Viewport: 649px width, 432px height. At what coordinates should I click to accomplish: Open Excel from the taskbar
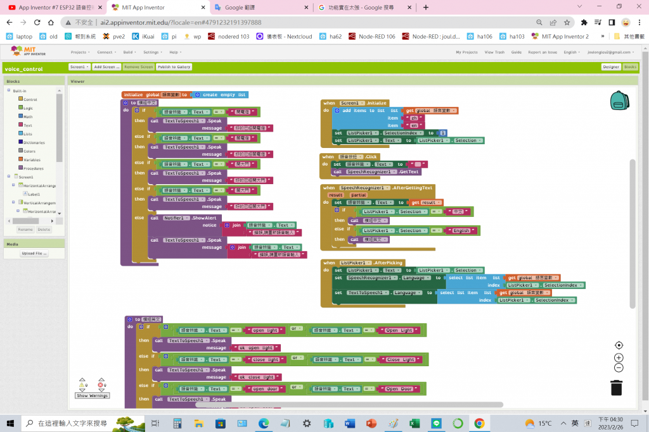coord(414,423)
